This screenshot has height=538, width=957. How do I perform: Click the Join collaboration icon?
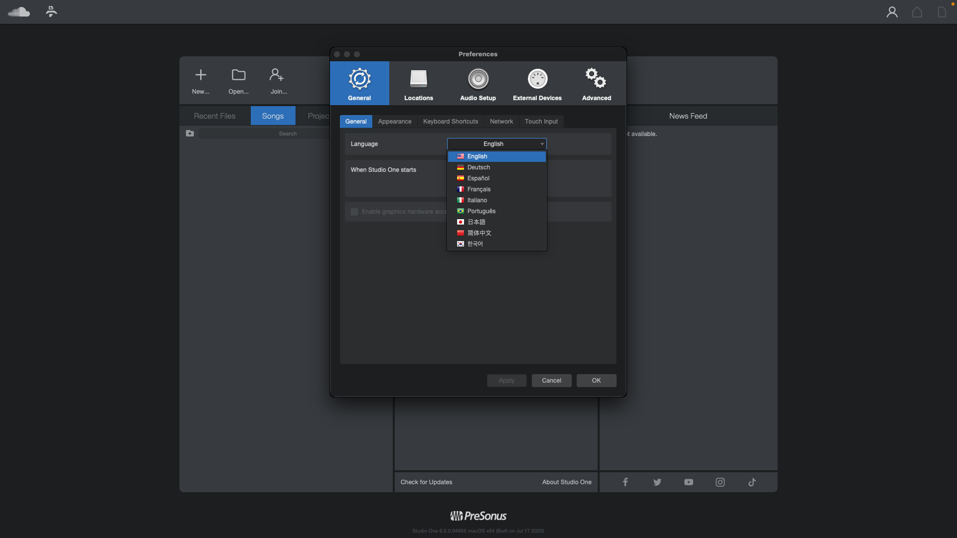[277, 76]
